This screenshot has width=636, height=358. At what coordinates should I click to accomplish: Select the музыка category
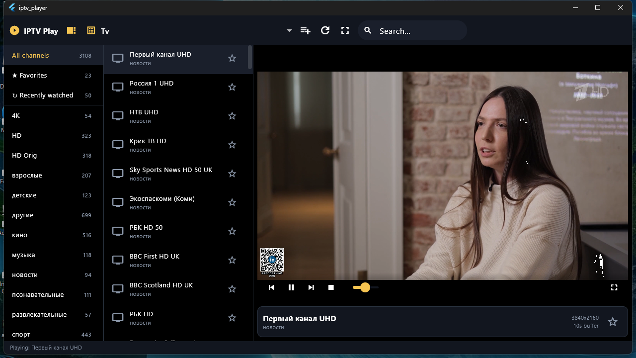click(54, 255)
